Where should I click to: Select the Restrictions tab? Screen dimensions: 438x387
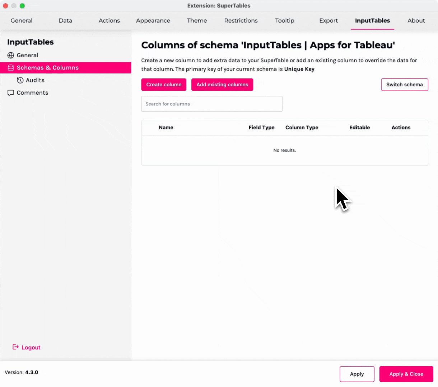241,20
